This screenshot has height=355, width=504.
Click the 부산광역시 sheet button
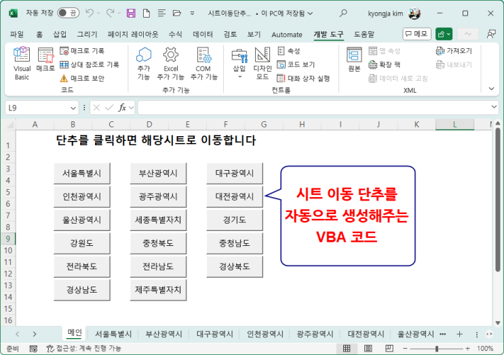pos(158,173)
